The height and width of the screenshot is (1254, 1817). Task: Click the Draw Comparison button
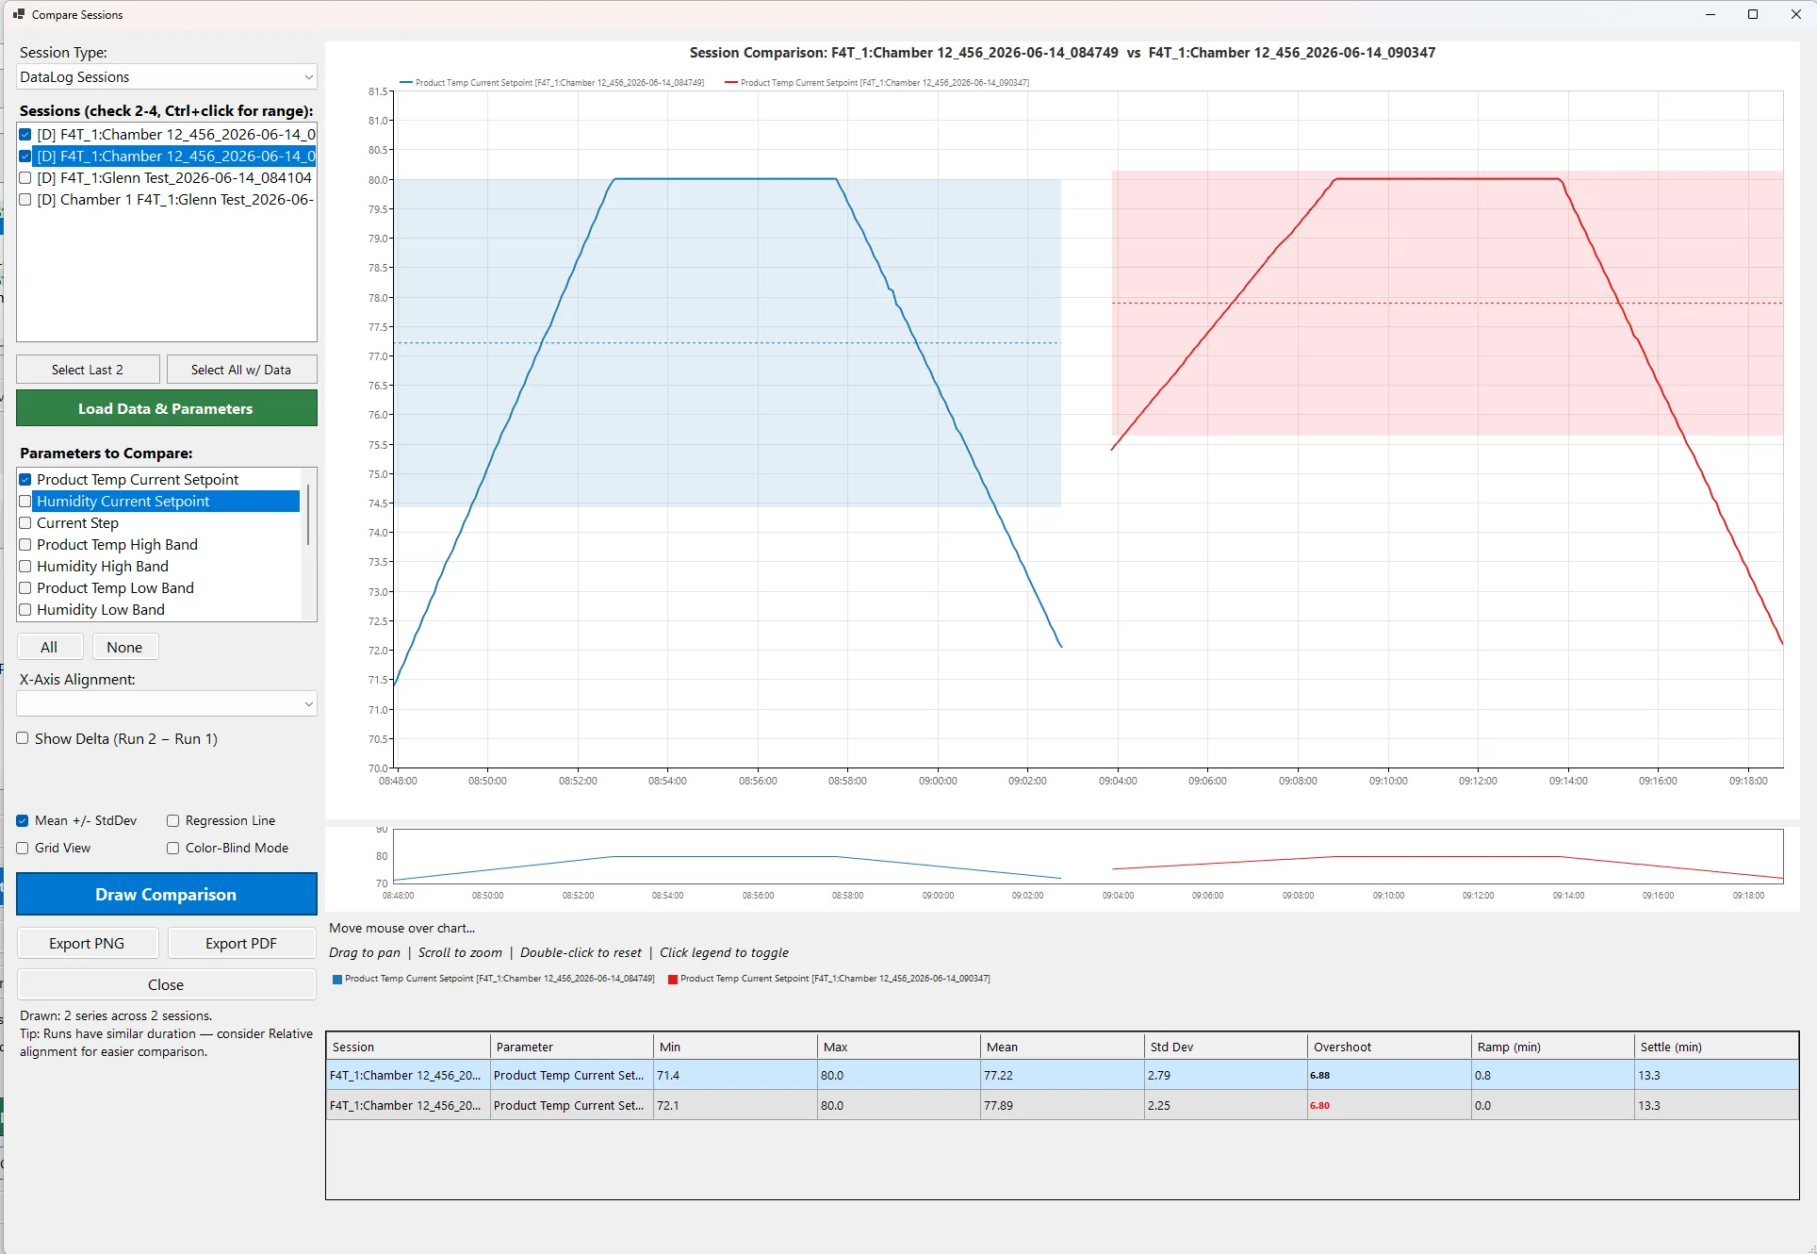tap(166, 894)
